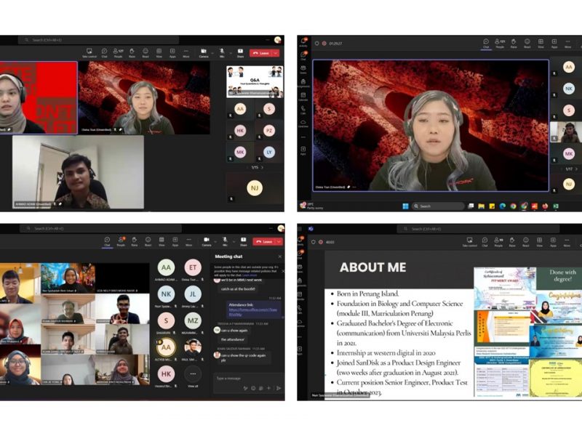Click the Type a message field
Screen dimensions: 582x436
(x=247, y=378)
